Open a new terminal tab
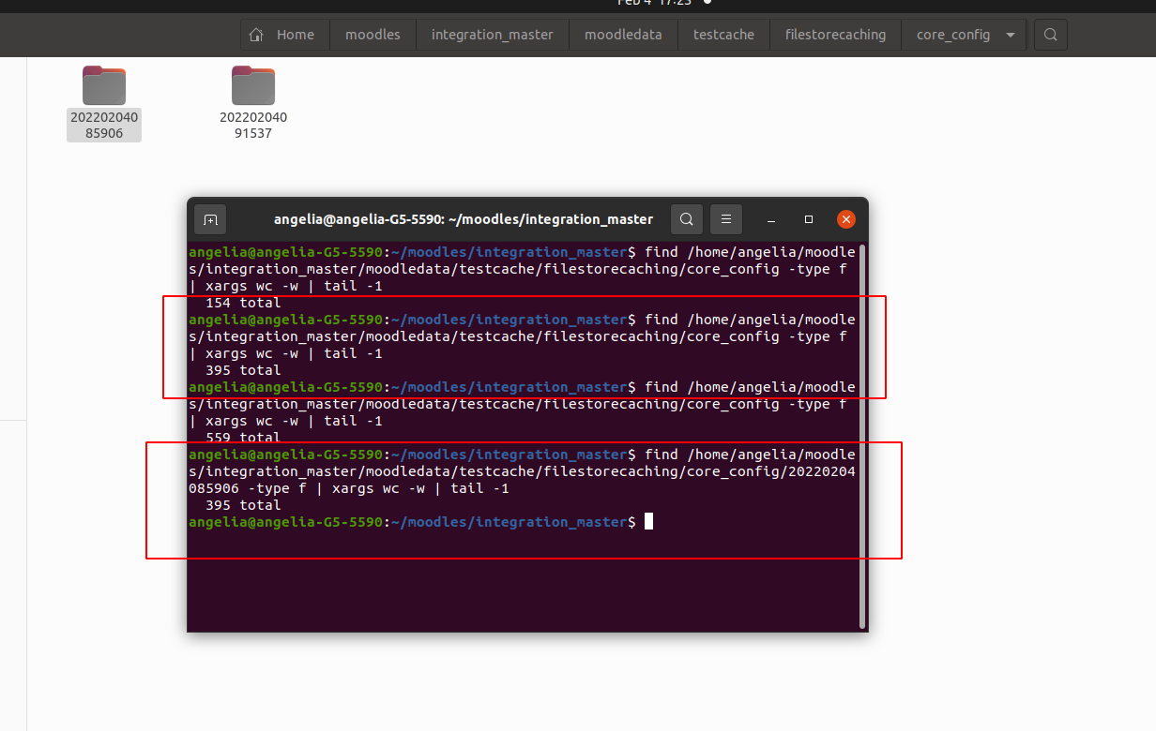This screenshot has width=1156, height=731. click(210, 219)
